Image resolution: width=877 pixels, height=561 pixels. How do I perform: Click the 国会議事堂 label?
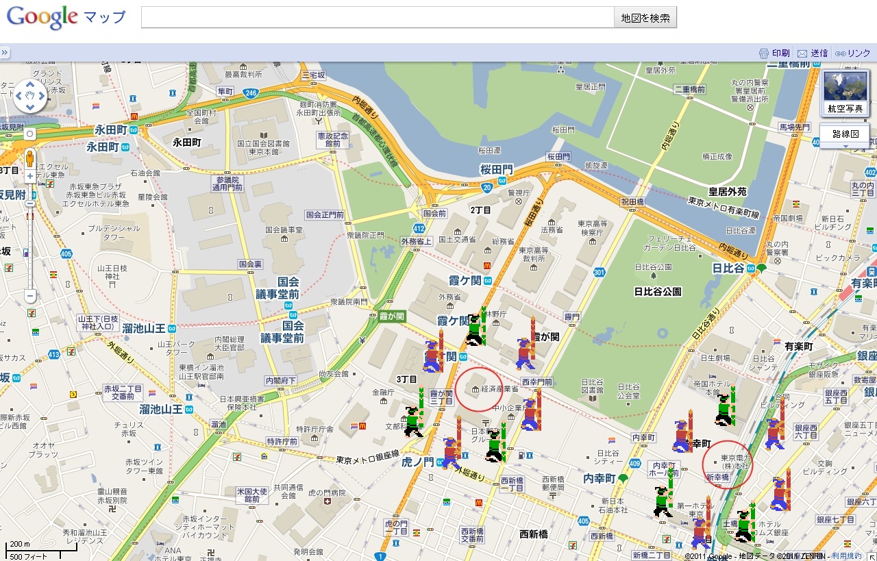click(x=285, y=229)
